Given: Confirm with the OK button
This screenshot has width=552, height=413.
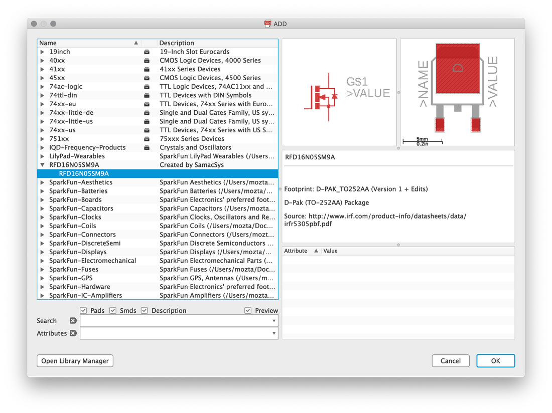Looking at the screenshot, I should 496,361.
